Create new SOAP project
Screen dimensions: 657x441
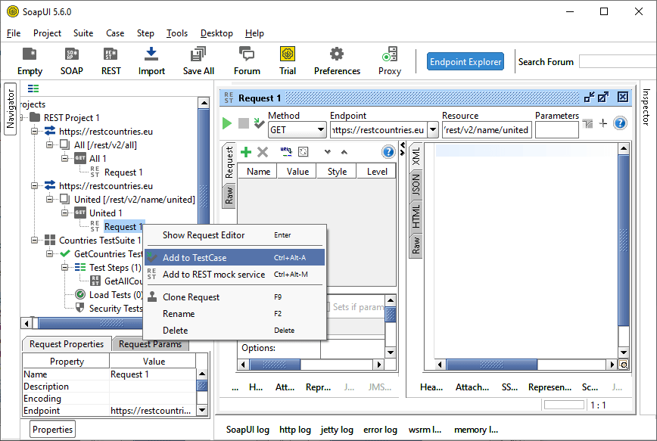tap(72, 61)
